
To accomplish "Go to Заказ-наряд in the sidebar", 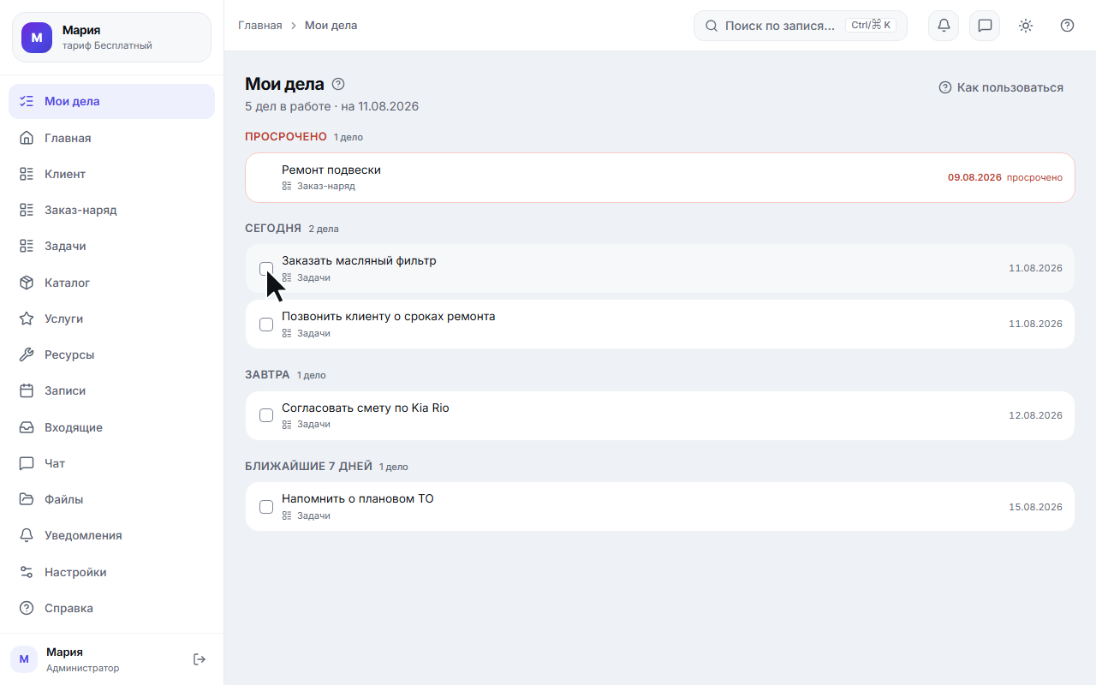I will tap(111, 210).
